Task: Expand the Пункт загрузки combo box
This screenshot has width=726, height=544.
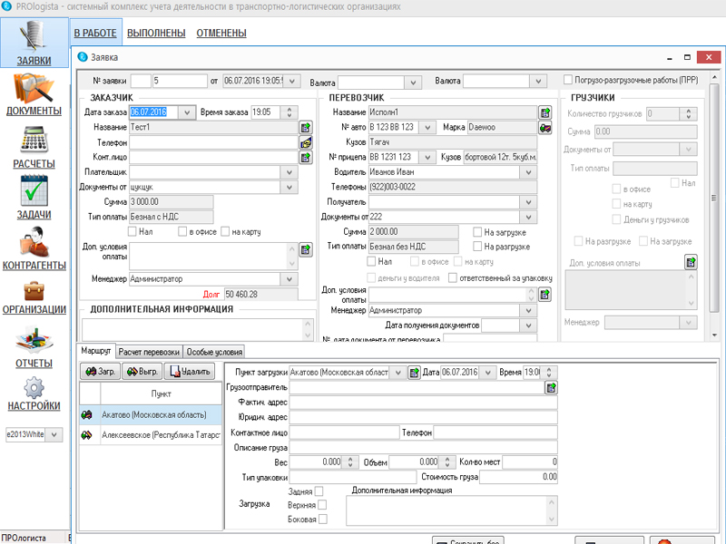Action: (x=397, y=373)
